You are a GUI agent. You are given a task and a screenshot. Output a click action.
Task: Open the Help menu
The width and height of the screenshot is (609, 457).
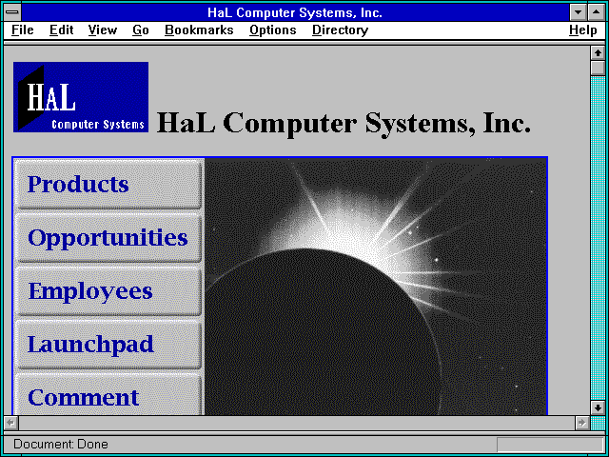(x=583, y=30)
